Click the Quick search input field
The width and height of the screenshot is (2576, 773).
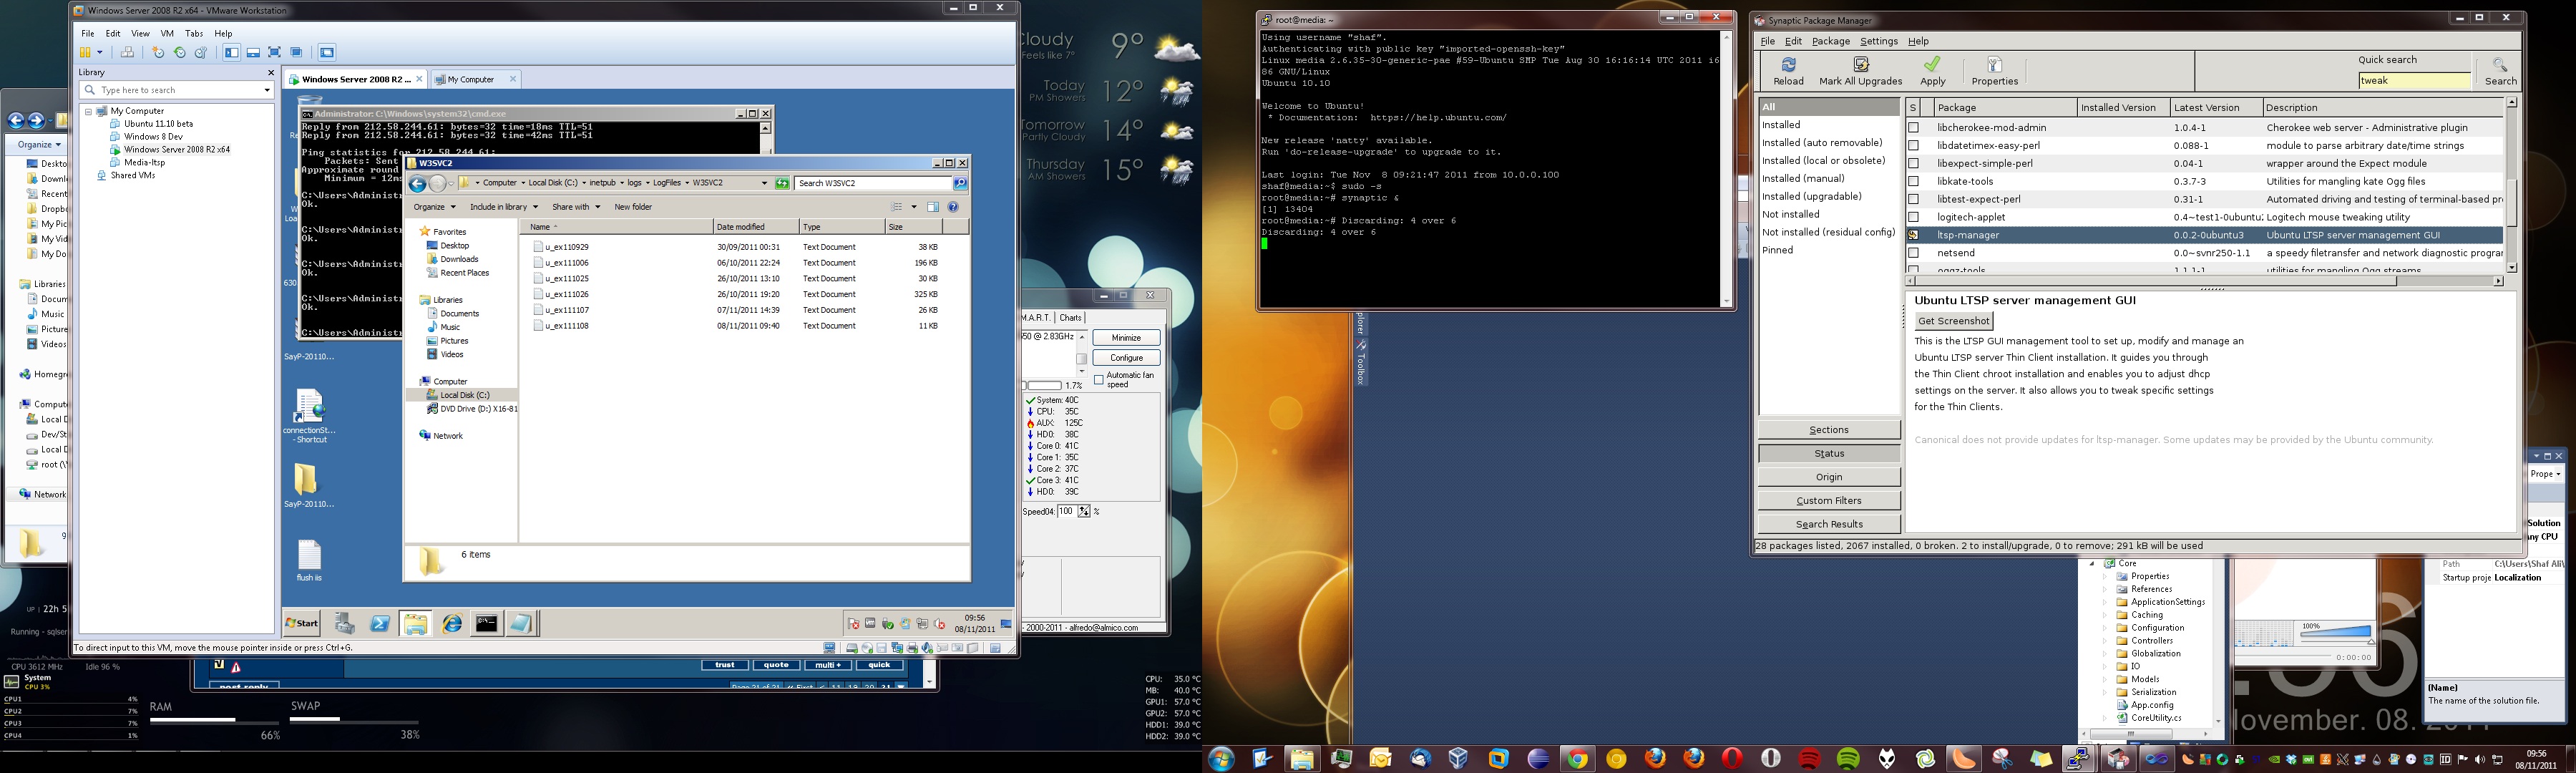(x=2414, y=81)
